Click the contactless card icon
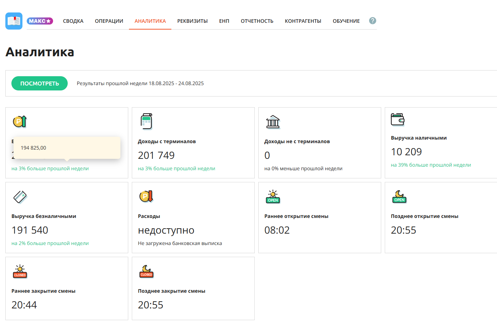Viewport: 497px width, 323px height. click(20, 197)
